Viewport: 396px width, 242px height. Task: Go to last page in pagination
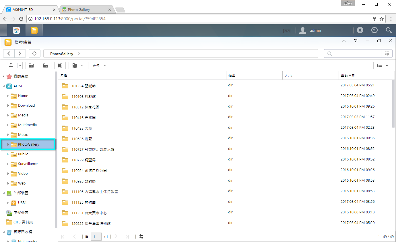pos(127,237)
